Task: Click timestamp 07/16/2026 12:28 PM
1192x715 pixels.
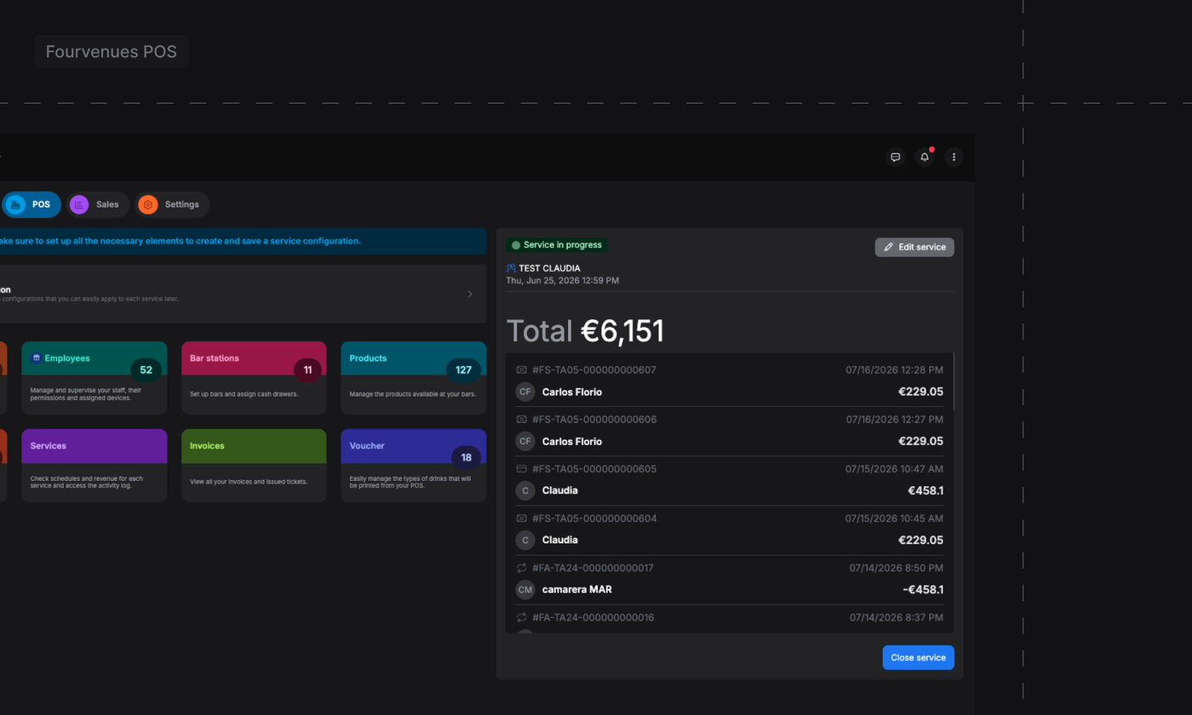Action: [x=894, y=370]
